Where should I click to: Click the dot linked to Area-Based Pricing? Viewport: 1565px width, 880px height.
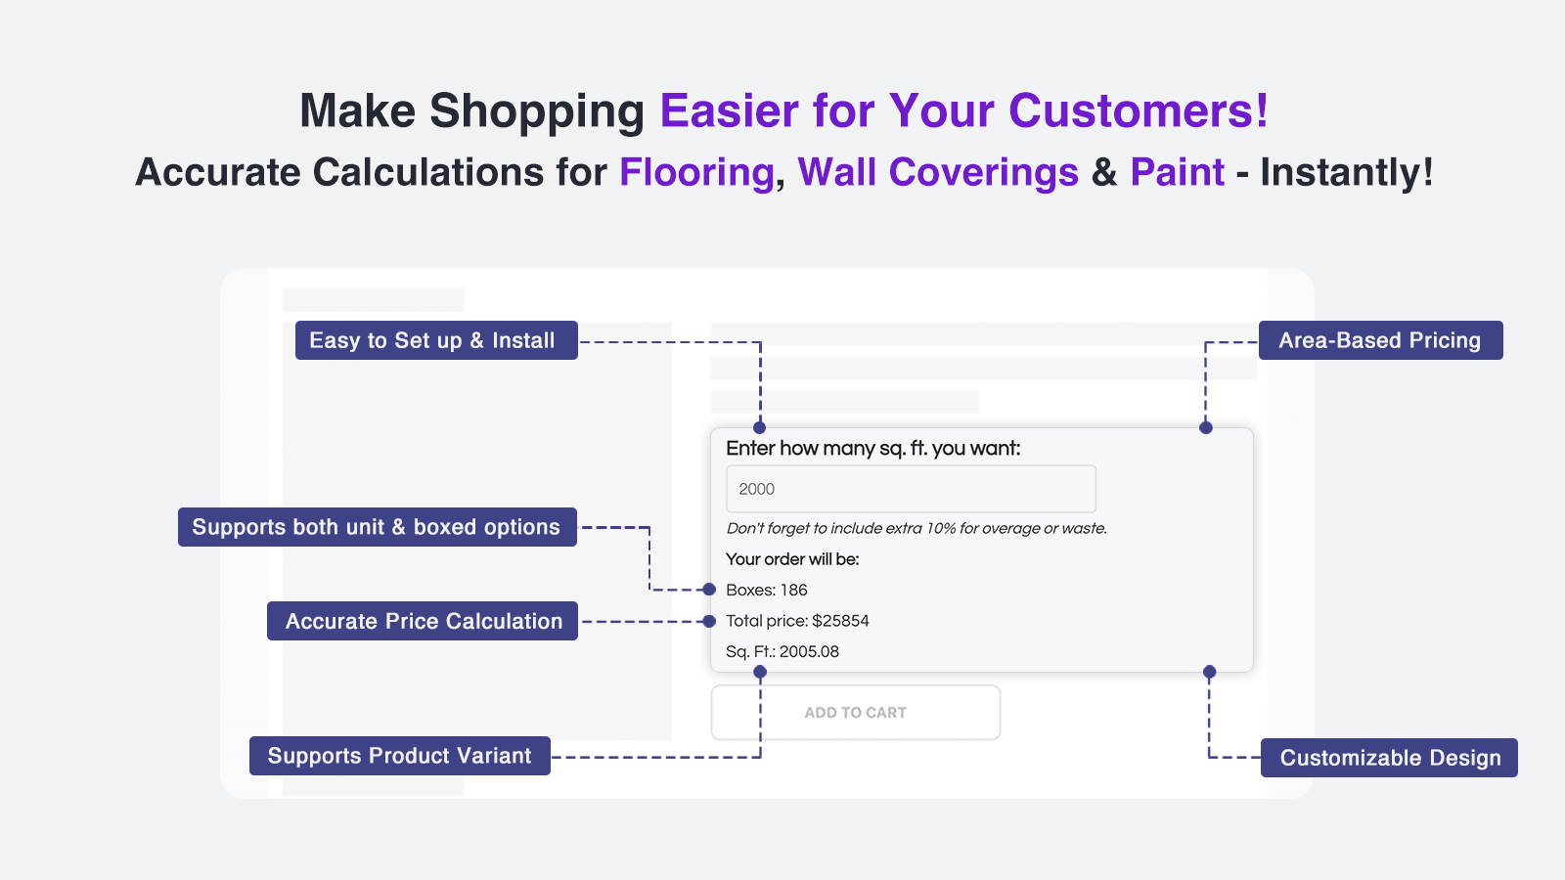point(1206,427)
